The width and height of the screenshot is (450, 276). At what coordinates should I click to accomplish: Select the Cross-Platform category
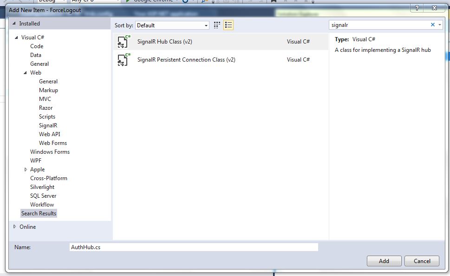(49, 178)
